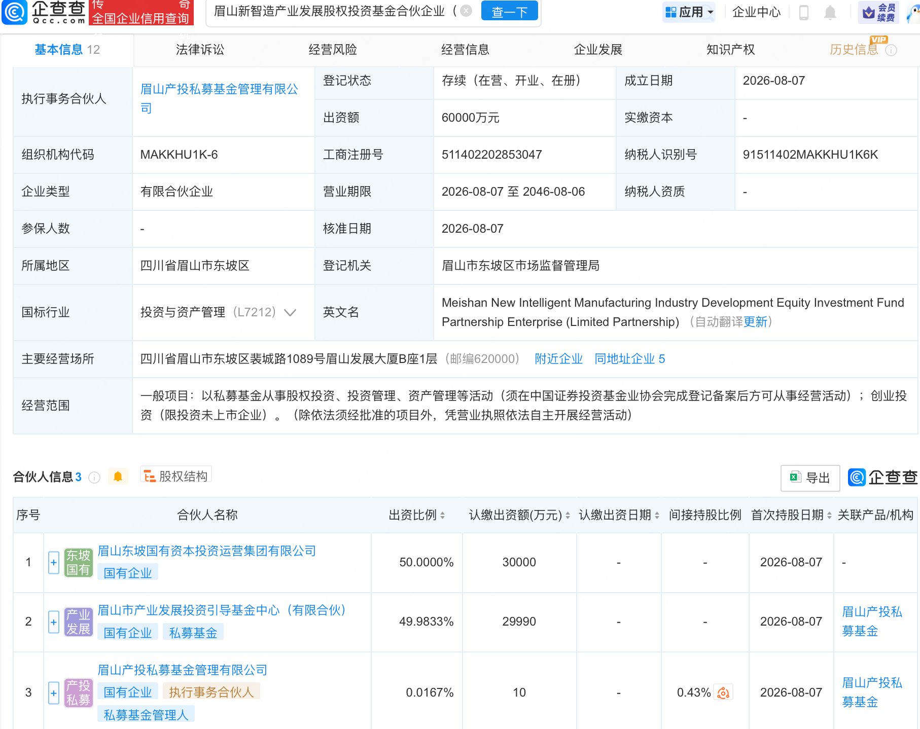Viewport: 920px width, 729px height.
Task: Clear the search box text
Action: click(x=466, y=11)
